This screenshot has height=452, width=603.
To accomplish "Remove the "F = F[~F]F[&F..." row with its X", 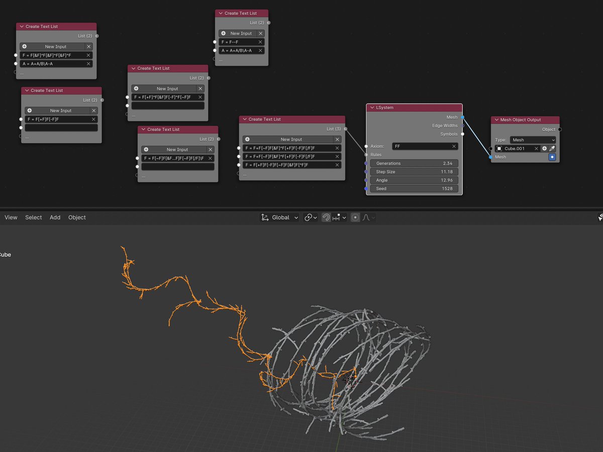I will click(210, 158).
